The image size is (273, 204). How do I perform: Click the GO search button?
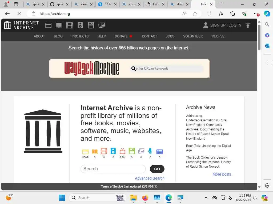click(x=157, y=169)
